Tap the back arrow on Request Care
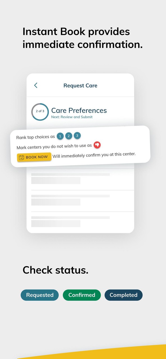166x359 pixels. 35,85
